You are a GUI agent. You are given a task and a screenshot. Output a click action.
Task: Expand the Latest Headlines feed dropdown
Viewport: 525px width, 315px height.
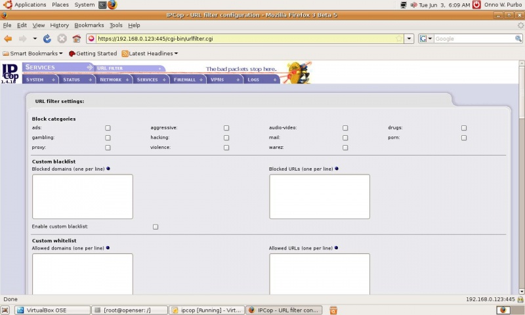coord(150,54)
